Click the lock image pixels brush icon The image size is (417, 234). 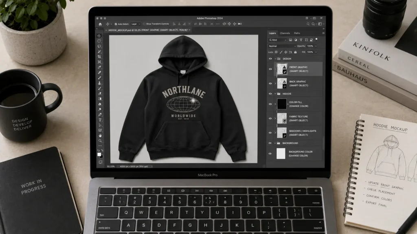(281, 52)
